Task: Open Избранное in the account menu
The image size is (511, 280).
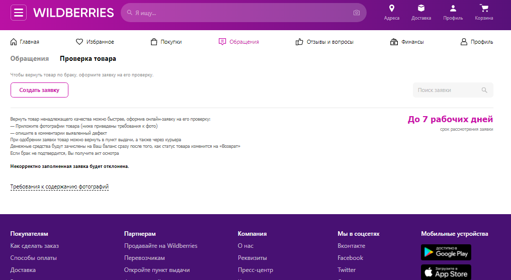Action: [x=95, y=42]
